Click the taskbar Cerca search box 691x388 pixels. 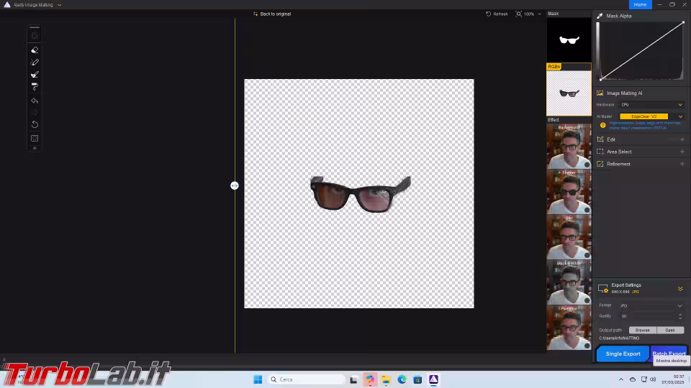(x=307, y=379)
